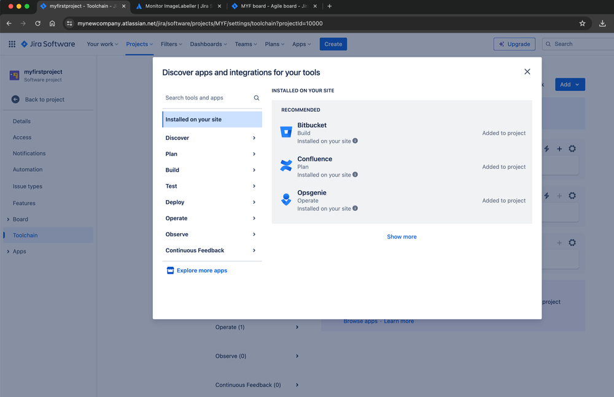Open the Dashboards menu

pyautogui.click(x=208, y=44)
